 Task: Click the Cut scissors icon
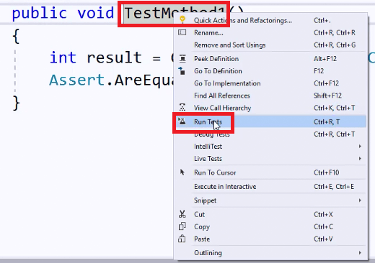[182, 214]
